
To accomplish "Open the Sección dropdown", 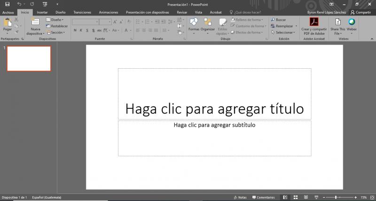I will coord(57,32).
